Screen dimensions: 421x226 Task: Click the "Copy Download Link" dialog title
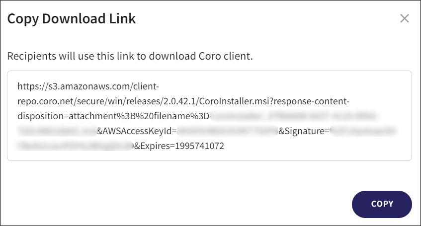pos(71,19)
